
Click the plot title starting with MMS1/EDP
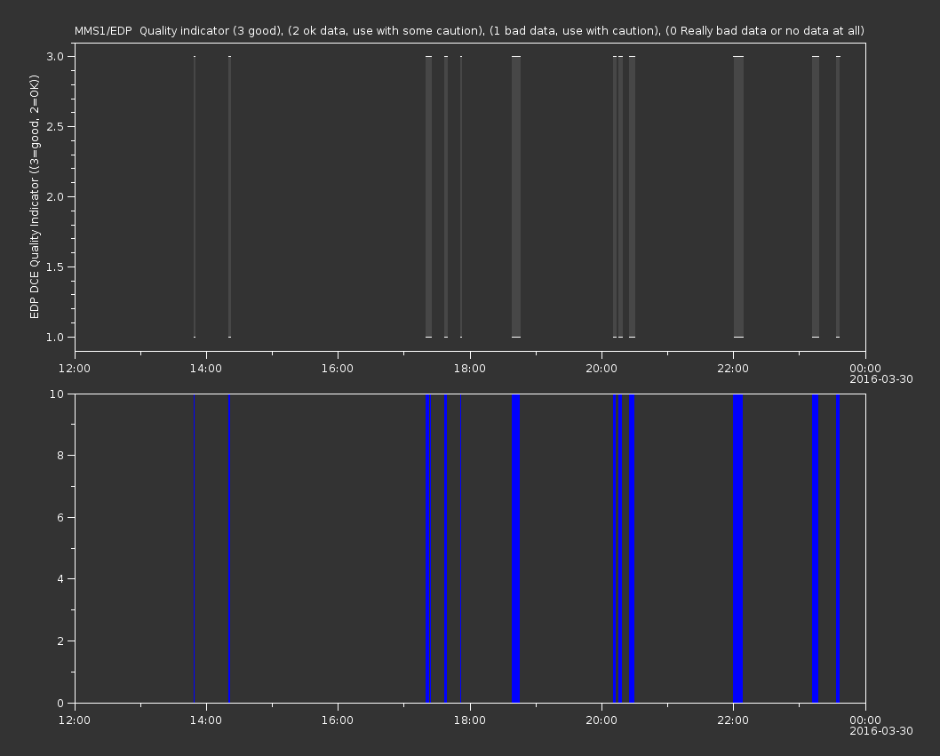point(469,30)
